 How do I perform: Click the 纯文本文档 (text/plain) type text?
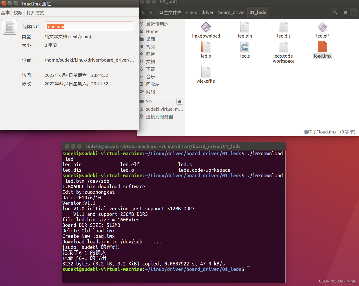click(x=68, y=37)
